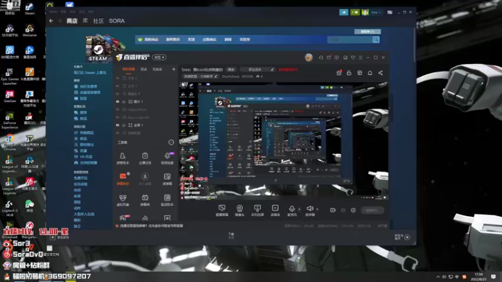The width and height of the screenshot is (502, 282).
Task: Open the Sora account dropdown in Steam
Action: tap(376, 13)
